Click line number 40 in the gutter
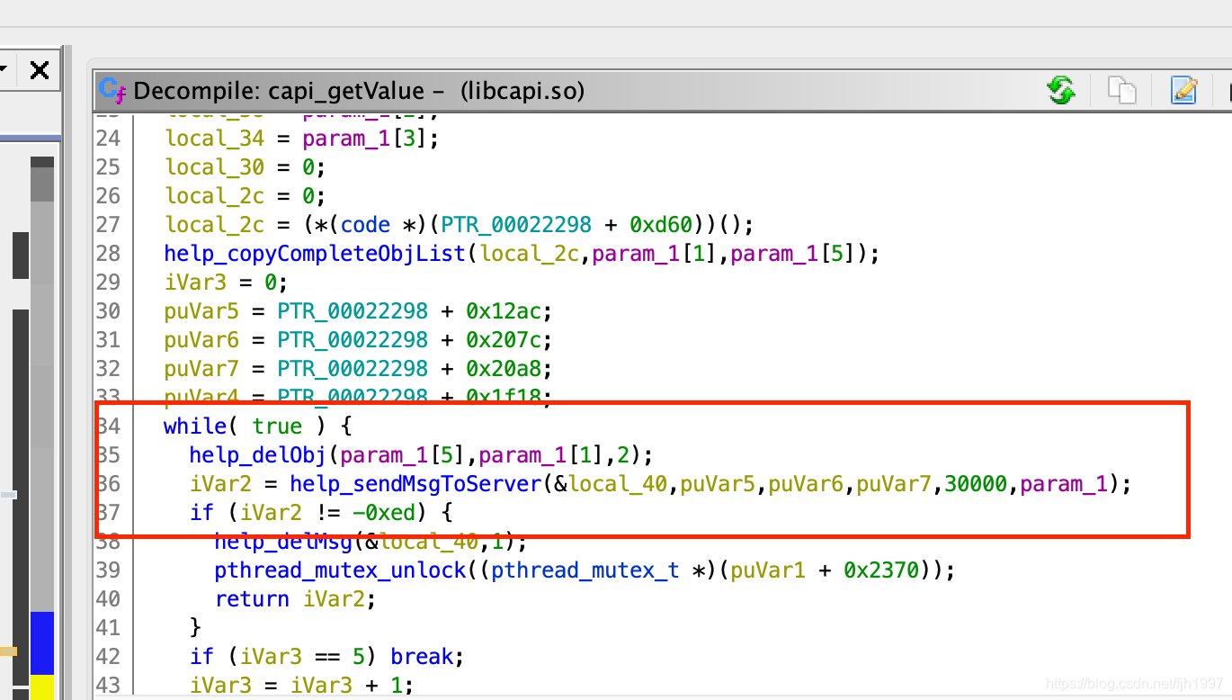This screenshot has height=700, width=1232. click(x=108, y=599)
